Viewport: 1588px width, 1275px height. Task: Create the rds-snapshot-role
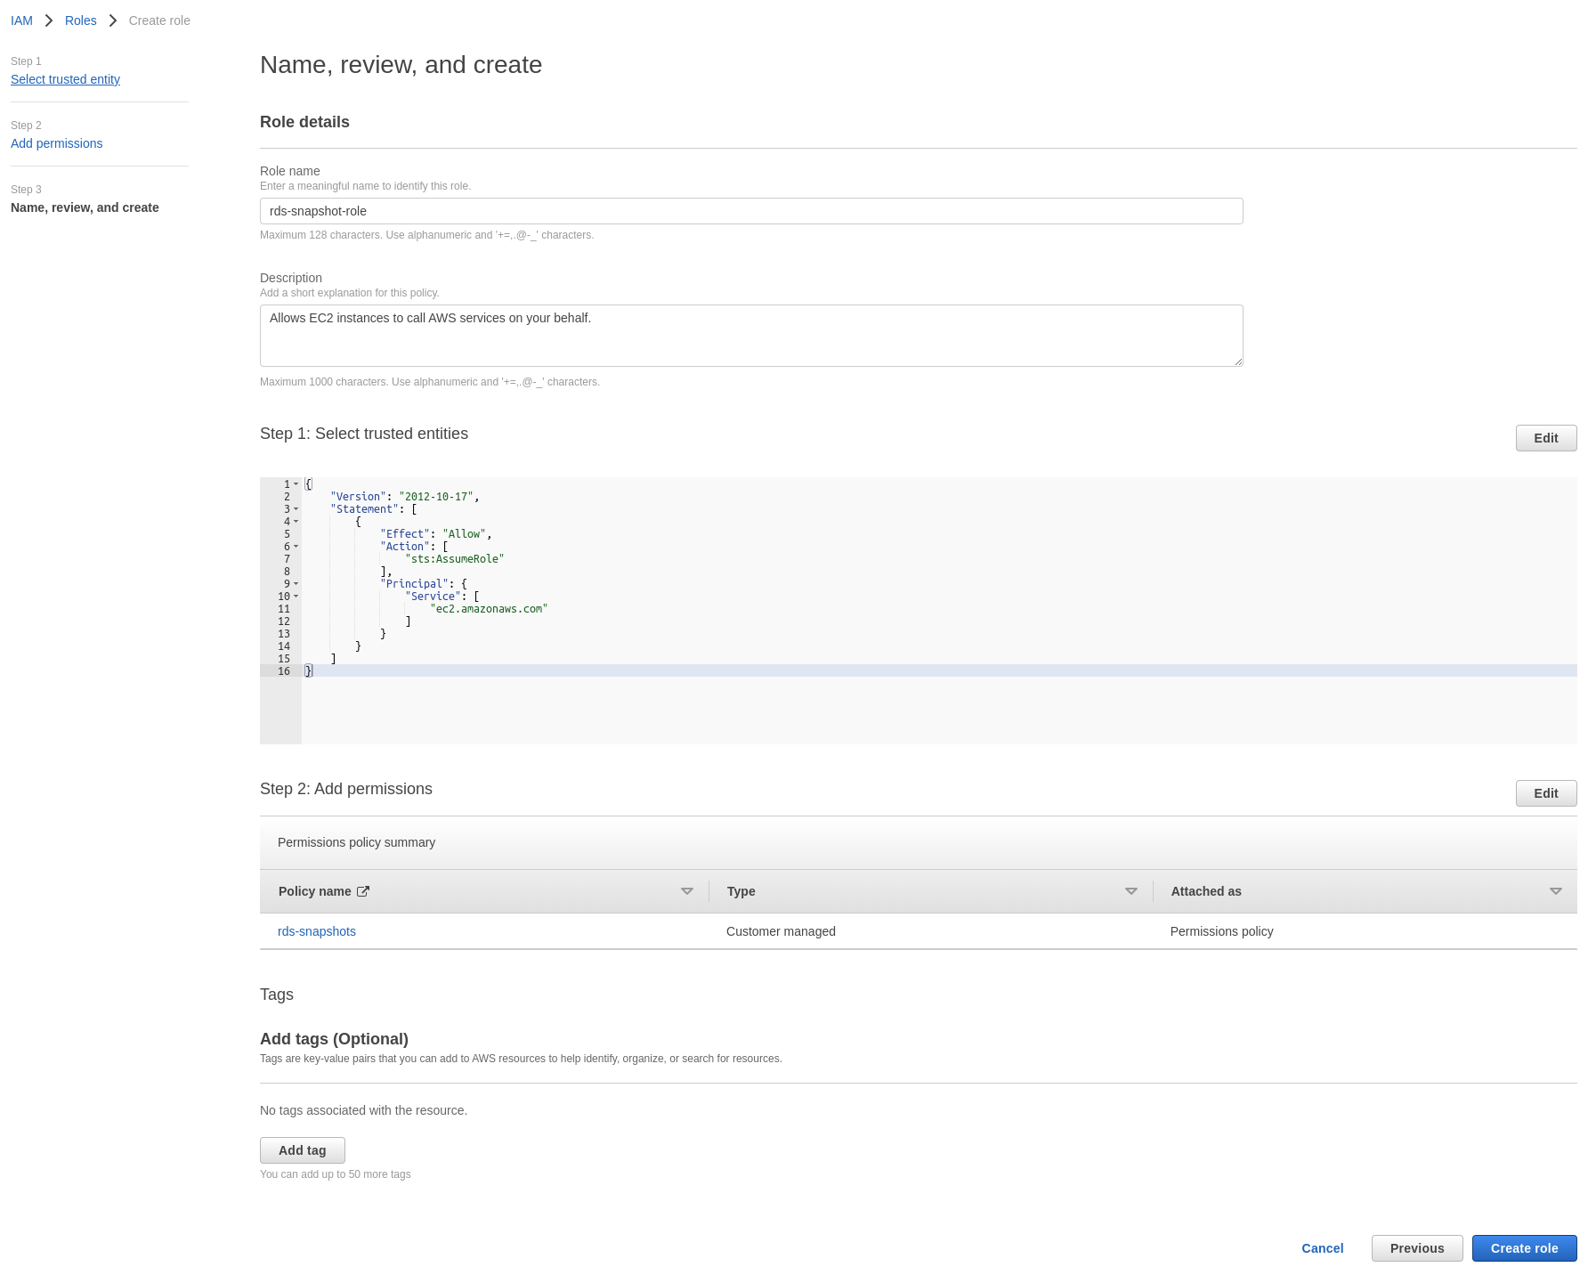click(1524, 1247)
